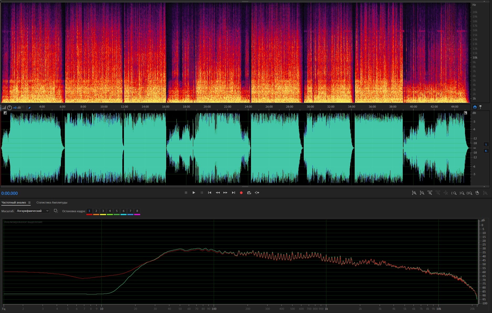
Task: Click the дБ label on analysis graph
Action: (483, 220)
